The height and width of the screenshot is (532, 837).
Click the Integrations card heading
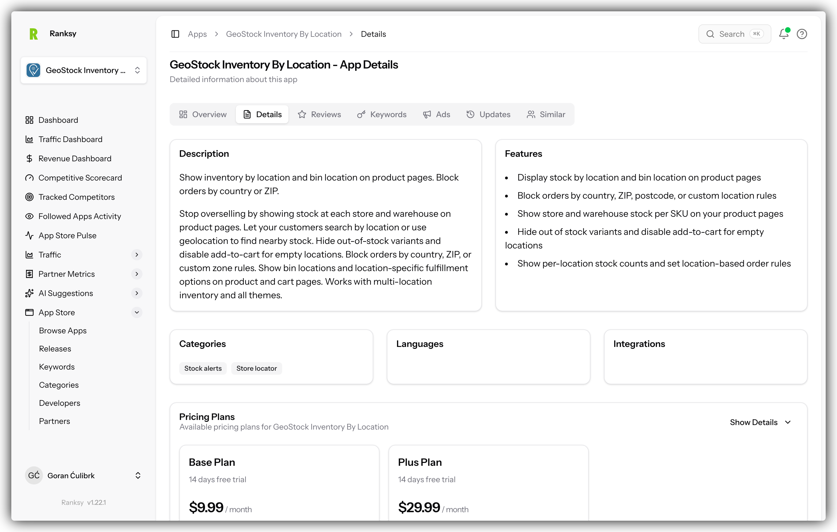tap(639, 344)
